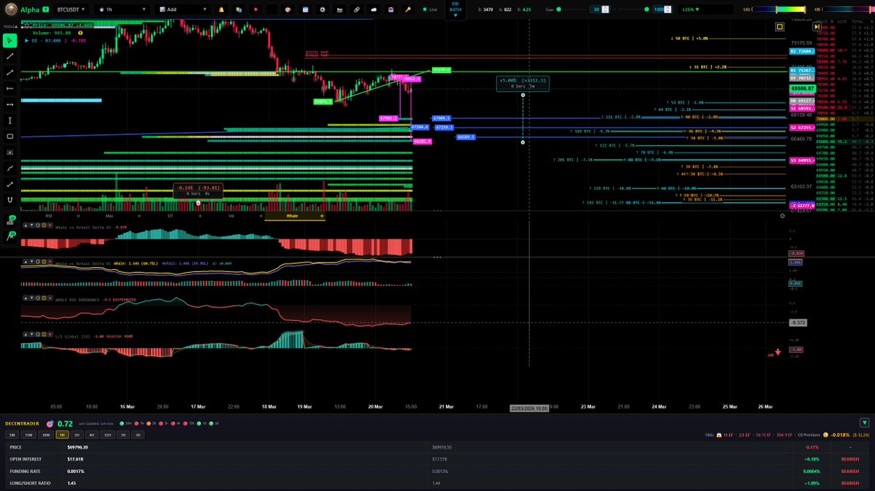
Task: Open the Add indicator dropdown
Action: pos(182,9)
